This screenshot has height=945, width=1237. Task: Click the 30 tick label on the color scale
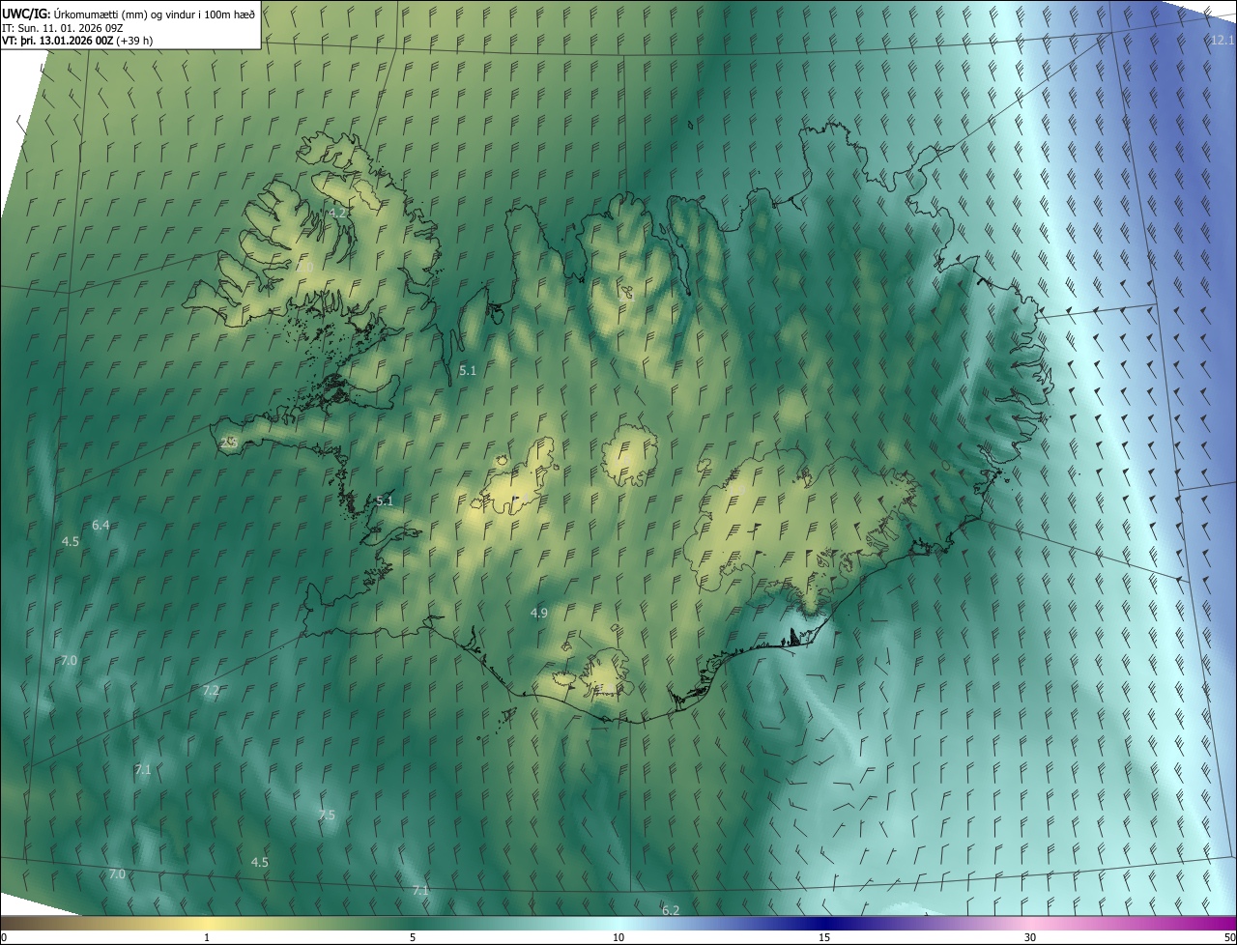pos(1030,937)
